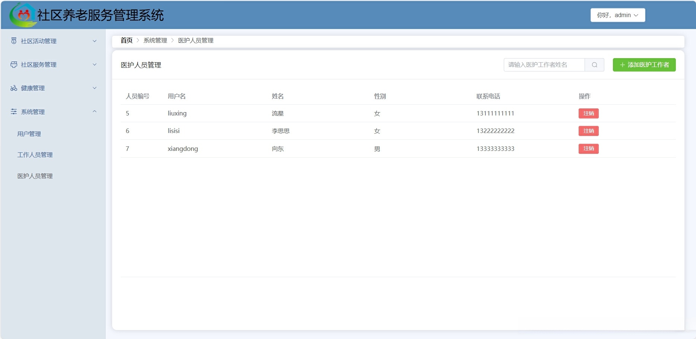Click gender cell 女 in liuxing row
Screen dimensions: 696x339
tap(377, 113)
